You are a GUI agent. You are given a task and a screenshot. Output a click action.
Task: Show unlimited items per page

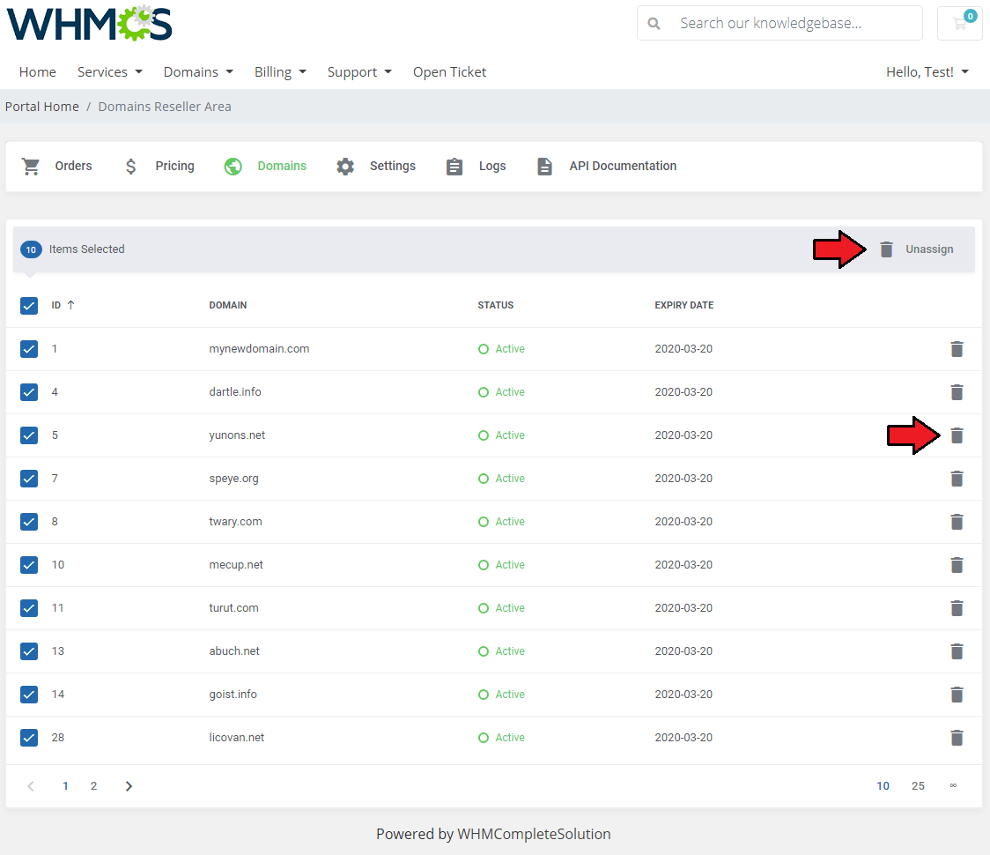coord(953,785)
